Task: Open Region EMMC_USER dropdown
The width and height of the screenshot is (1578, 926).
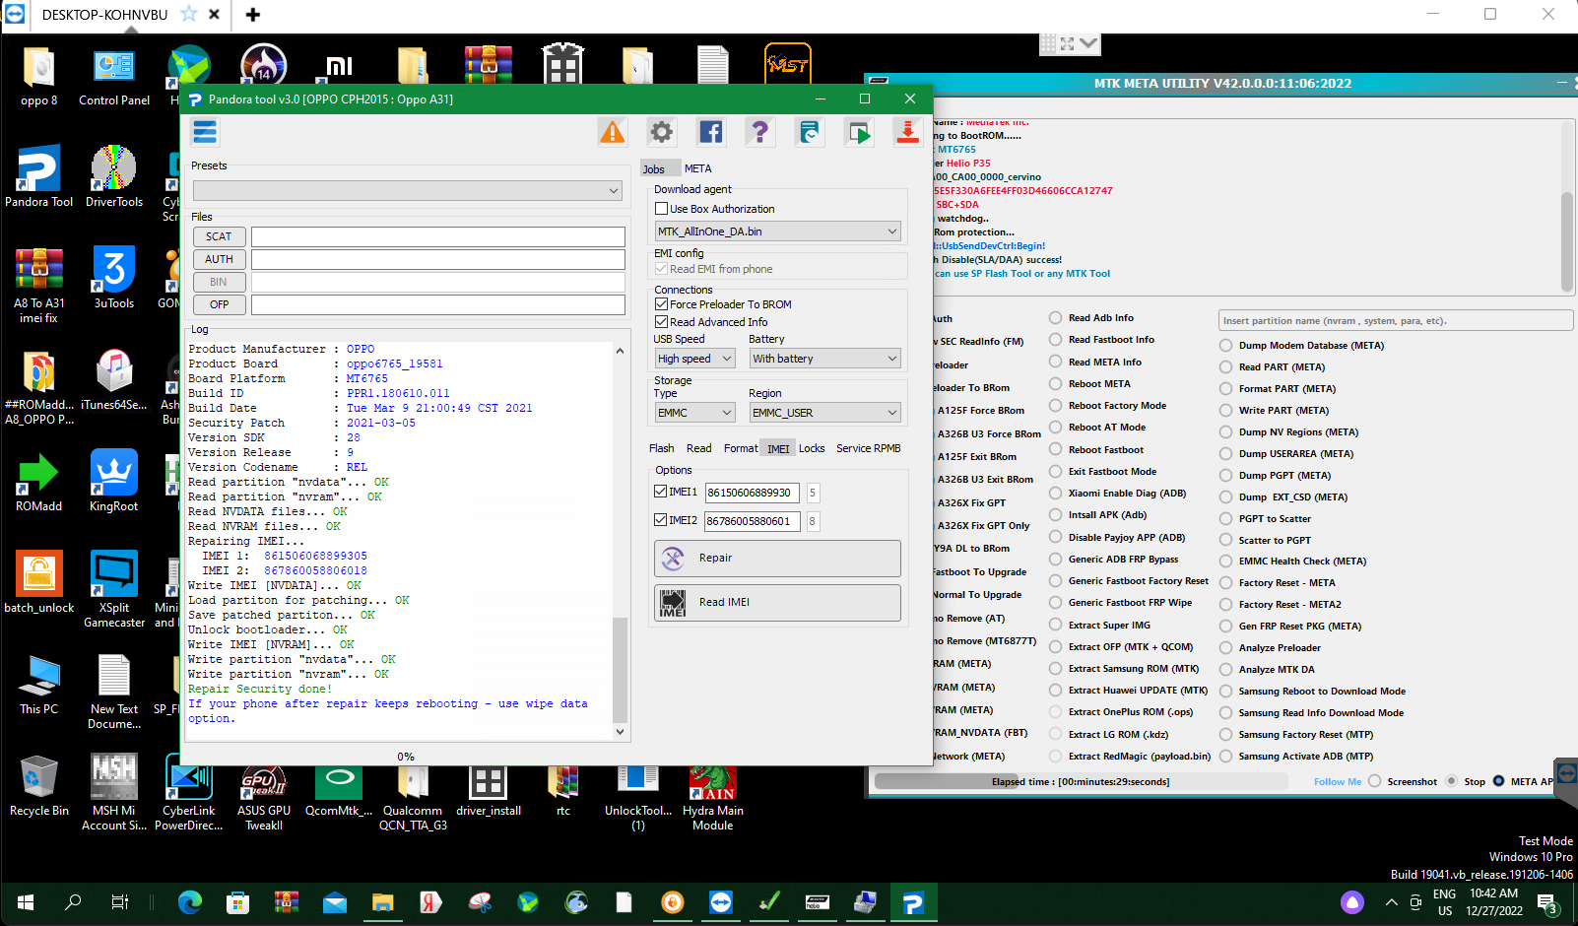Action: click(825, 413)
